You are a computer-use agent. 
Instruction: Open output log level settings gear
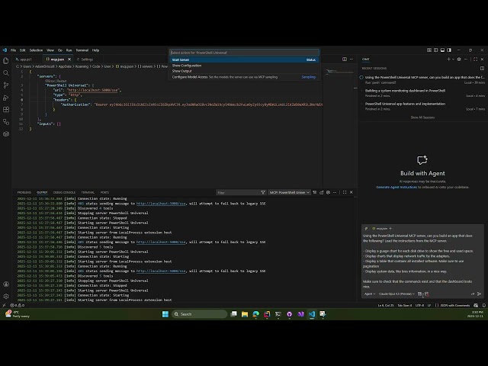pyautogui.click(x=328, y=192)
